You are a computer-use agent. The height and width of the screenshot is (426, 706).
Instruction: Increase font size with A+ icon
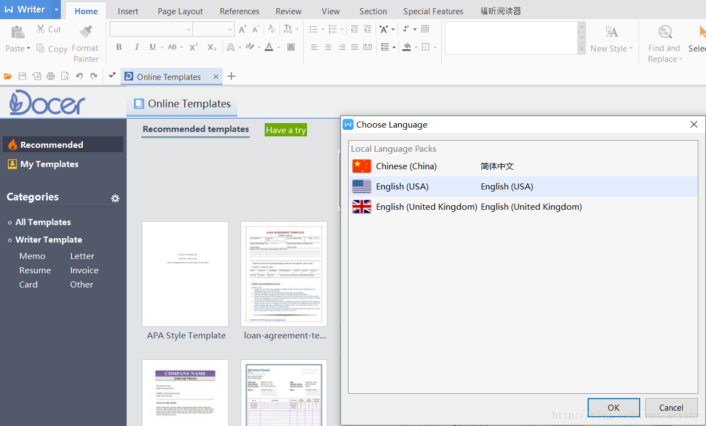pos(242,29)
